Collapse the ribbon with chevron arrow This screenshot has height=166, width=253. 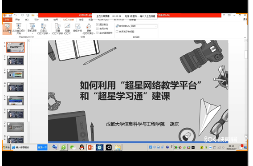click(x=245, y=37)
